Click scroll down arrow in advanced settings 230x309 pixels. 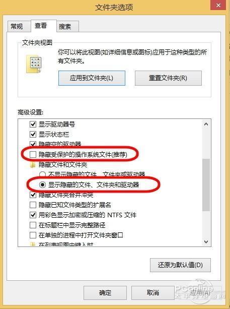pyautogui.click(x=206, y=241)
